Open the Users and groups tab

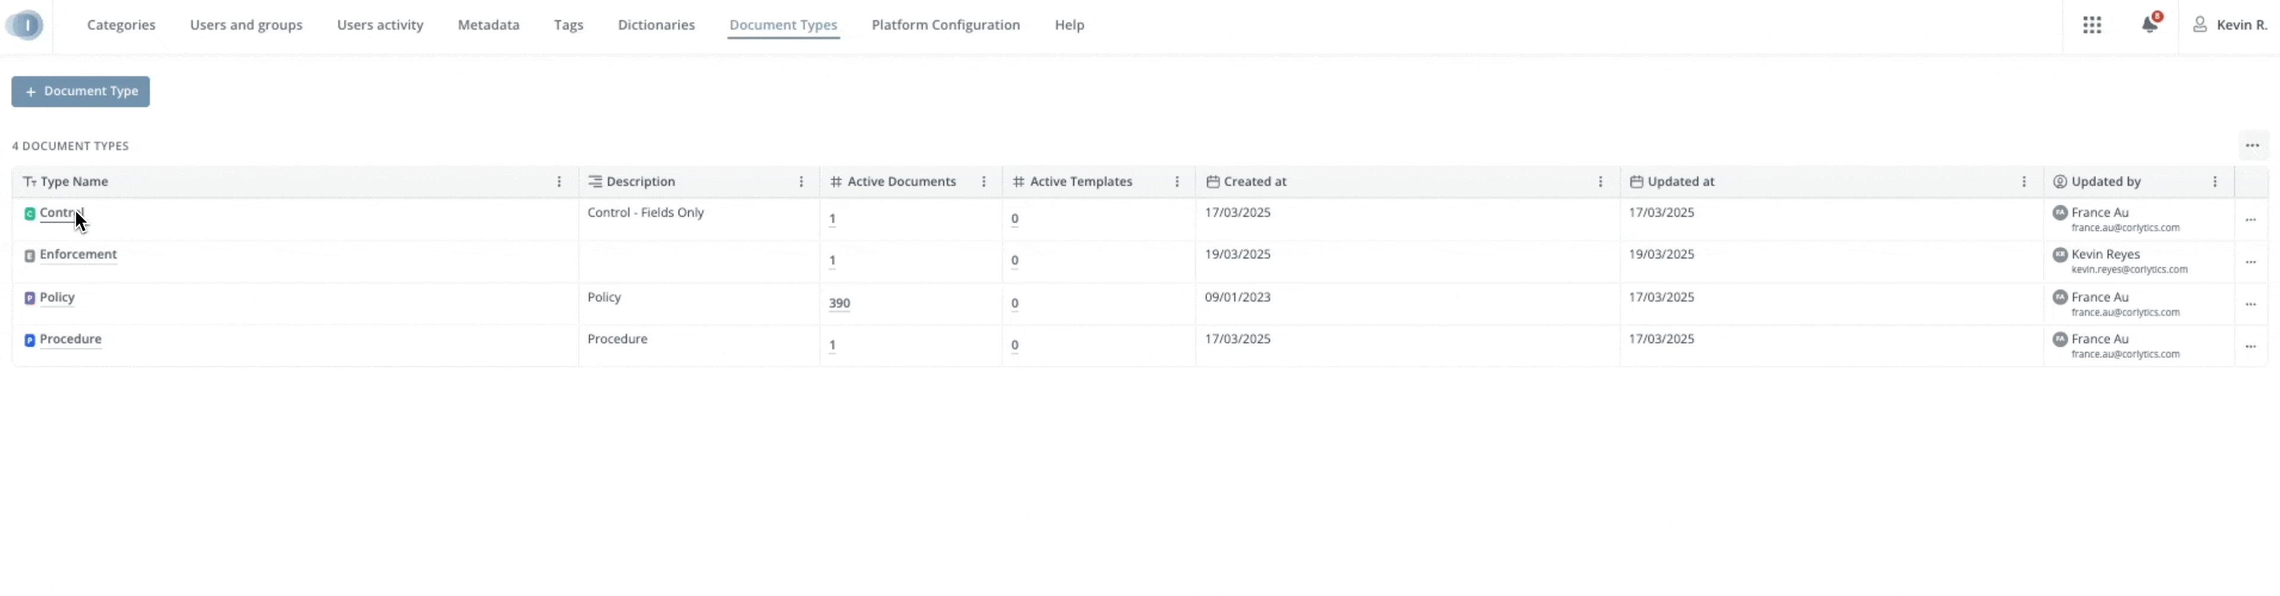click(x=246, y=25)
